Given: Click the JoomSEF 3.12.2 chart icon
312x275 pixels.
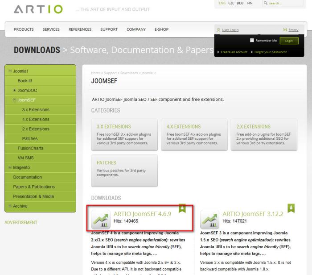Looking at the screenshot, I should [x=209, y=220].
